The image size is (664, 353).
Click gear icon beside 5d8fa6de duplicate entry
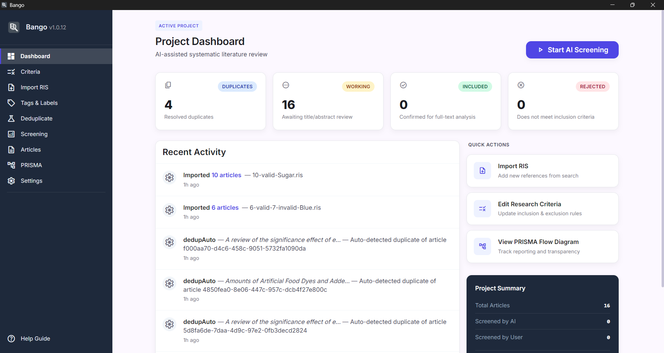169,324
